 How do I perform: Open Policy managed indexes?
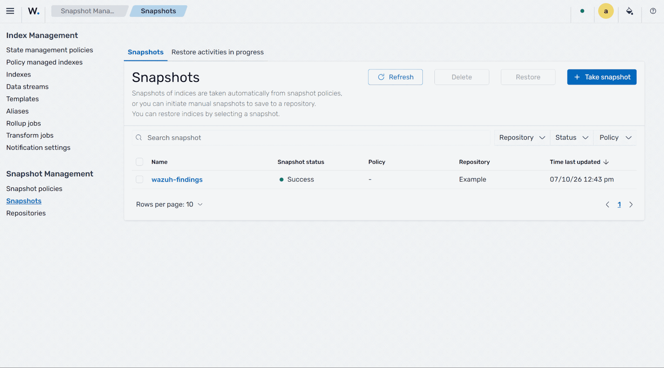(44, 62)
